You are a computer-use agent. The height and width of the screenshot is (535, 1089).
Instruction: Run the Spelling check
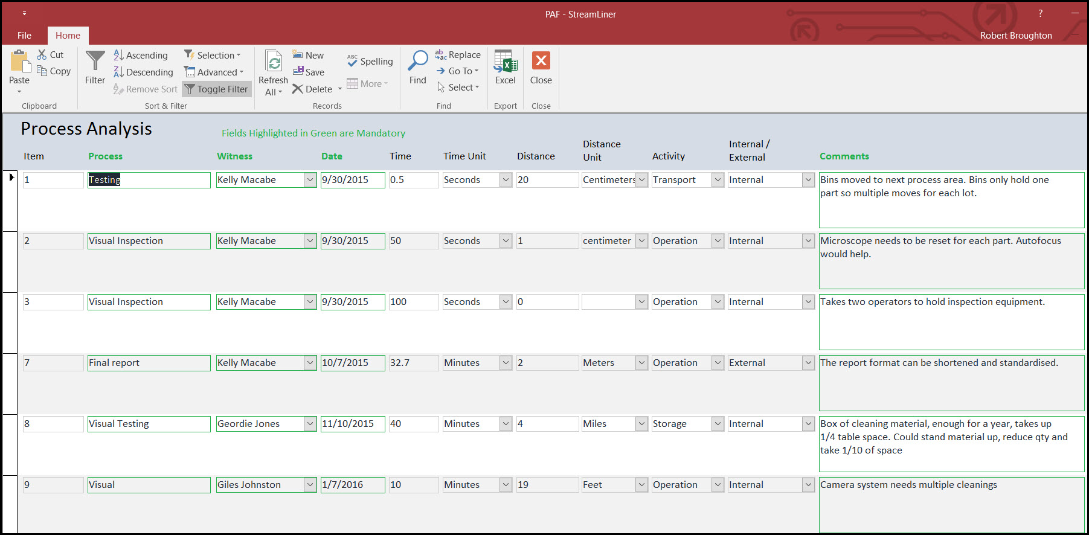coord(370,61)
